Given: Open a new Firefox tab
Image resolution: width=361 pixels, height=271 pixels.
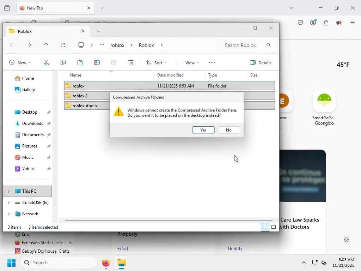Looking at the screenshot, I should 102,8.
